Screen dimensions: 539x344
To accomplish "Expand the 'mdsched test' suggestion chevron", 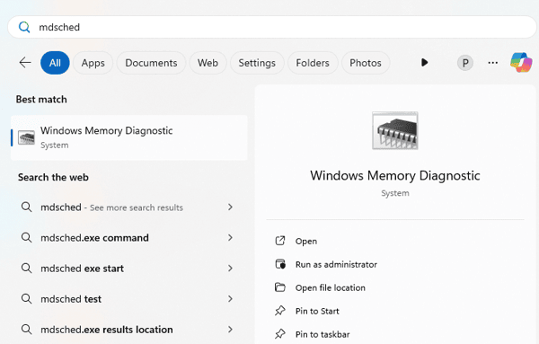I will 230,298.
